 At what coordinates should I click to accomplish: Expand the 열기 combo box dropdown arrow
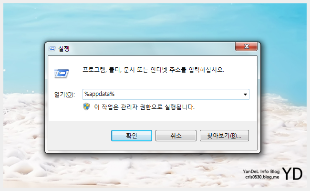[245, 95]
